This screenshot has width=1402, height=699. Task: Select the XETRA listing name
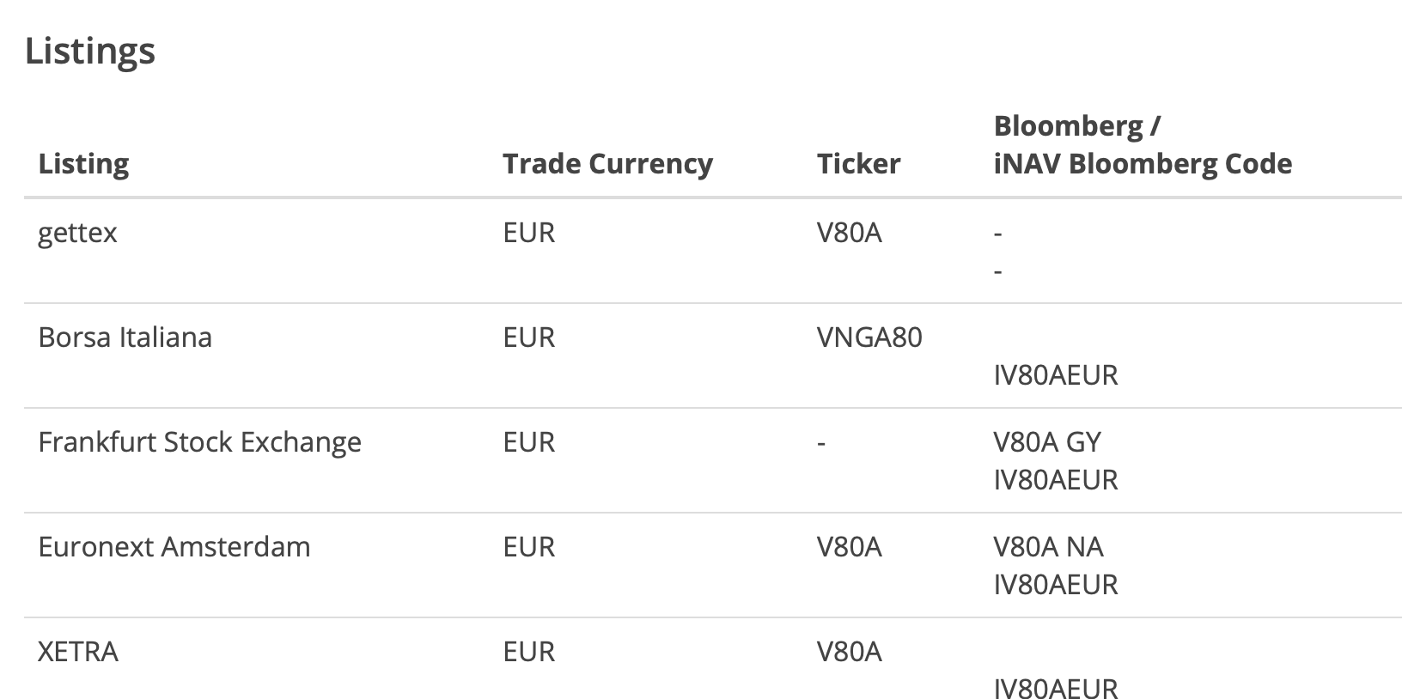tap(77, 651)
